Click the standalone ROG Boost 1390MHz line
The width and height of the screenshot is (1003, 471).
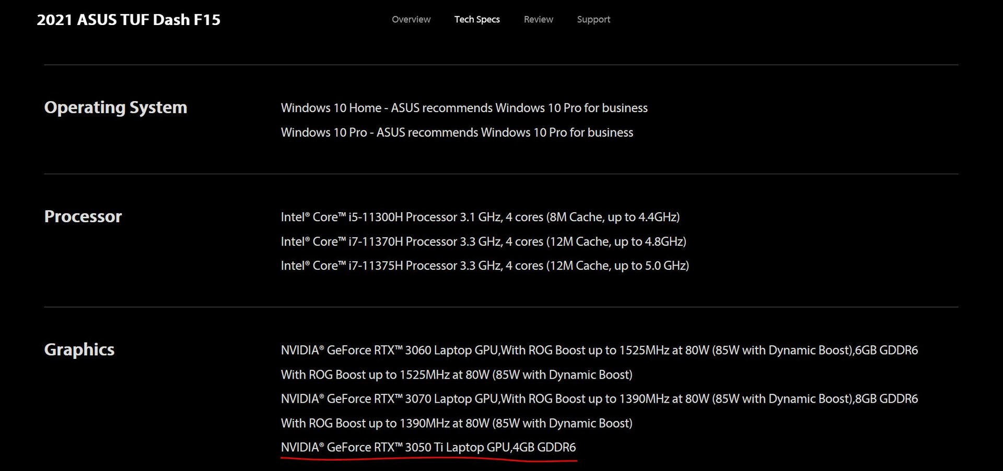pyautogui.click(x=457, y=423)
